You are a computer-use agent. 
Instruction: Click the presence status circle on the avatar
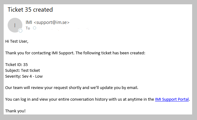click(20, 31)
